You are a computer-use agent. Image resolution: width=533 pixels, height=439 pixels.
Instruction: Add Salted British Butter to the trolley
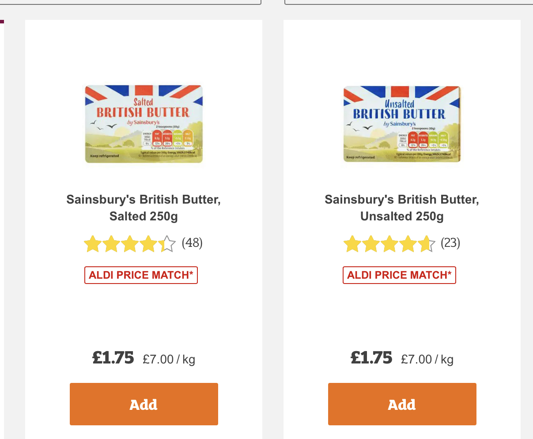point(144,404)
